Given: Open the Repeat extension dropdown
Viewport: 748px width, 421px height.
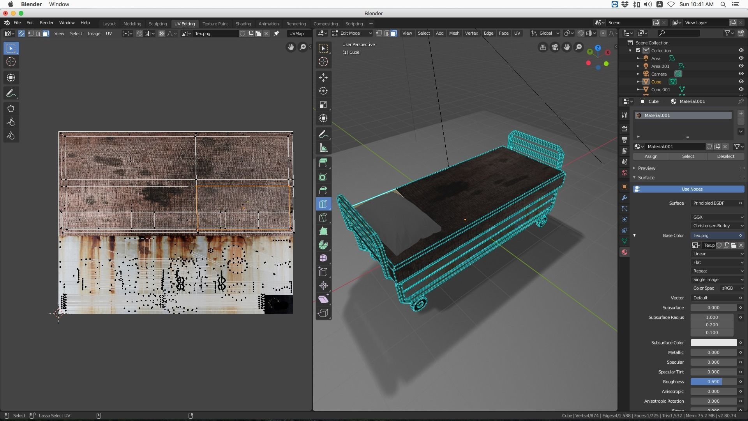Looking at the screenshot, I should coord(717,271).
